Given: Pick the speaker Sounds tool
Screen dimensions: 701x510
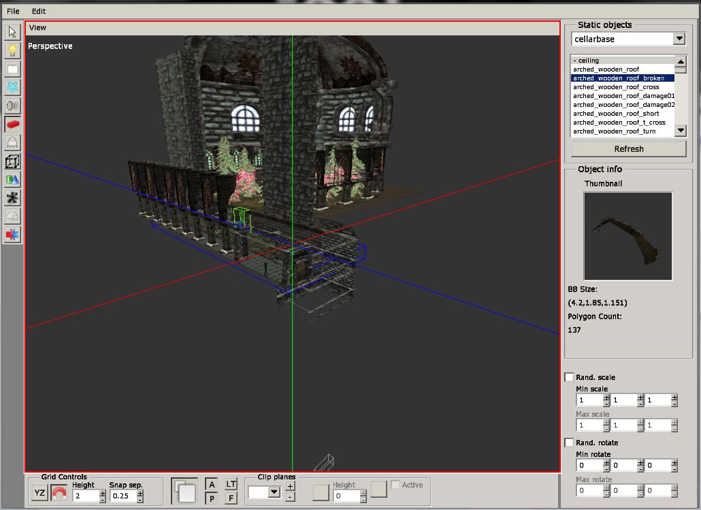Looking at the screenshot, I should point(12,106).
